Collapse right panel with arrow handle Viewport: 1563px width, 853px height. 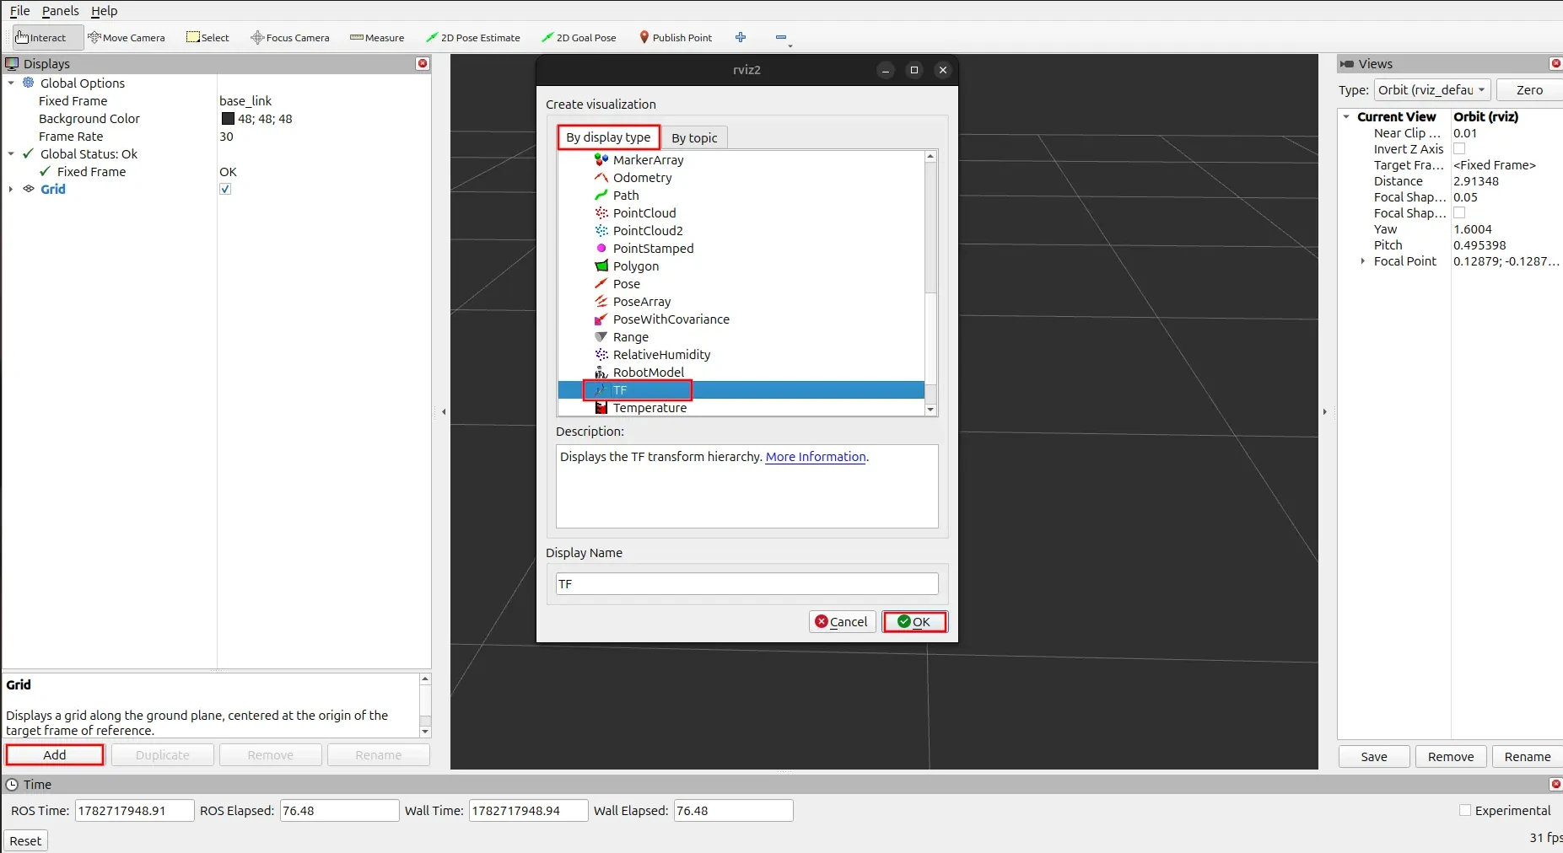coord(1324,412)
